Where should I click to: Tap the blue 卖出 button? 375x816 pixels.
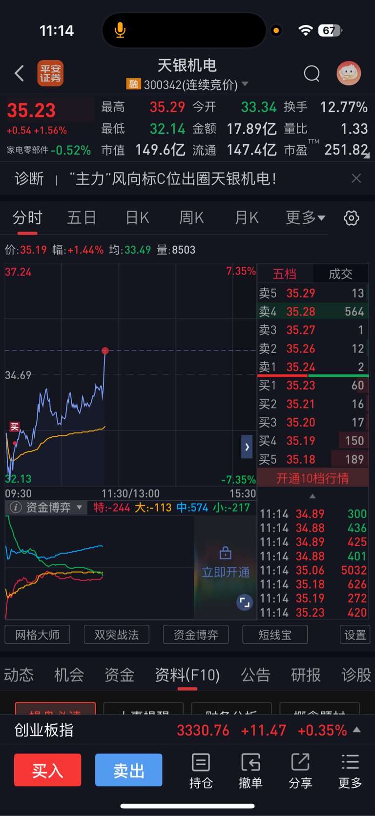(x=128, y=770)
